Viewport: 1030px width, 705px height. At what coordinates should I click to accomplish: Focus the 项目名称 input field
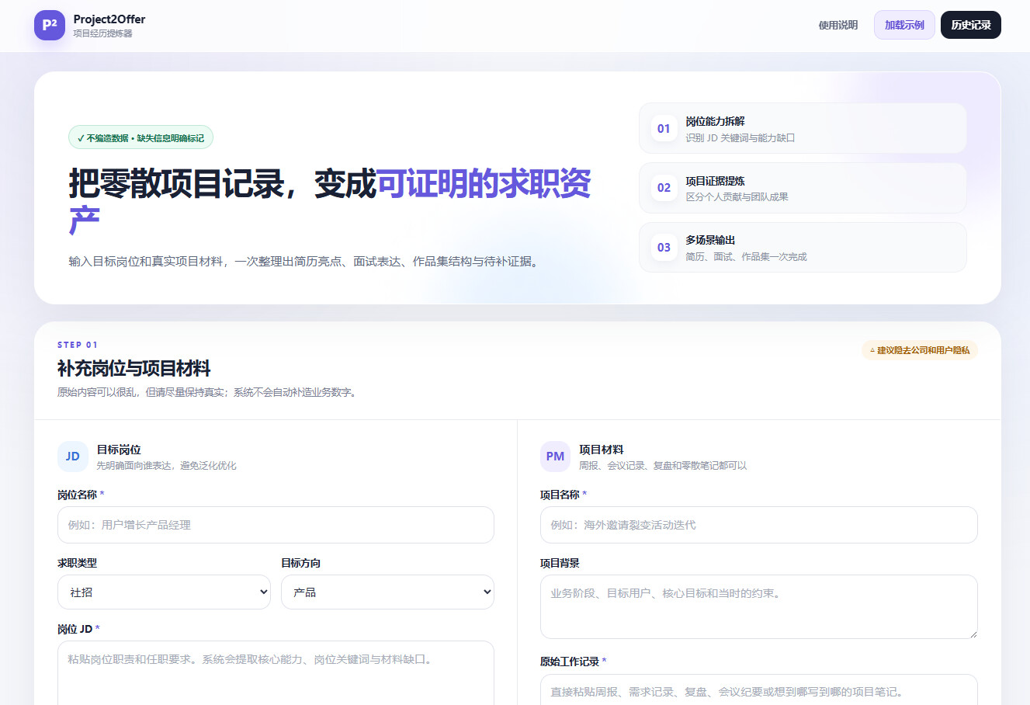coord(759,525)
